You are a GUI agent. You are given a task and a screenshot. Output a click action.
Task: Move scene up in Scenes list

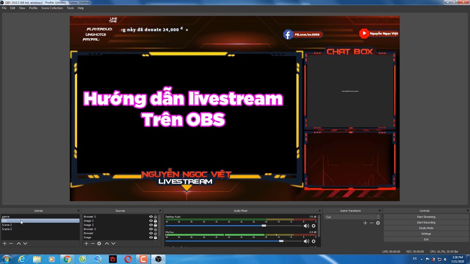(19, 243)
